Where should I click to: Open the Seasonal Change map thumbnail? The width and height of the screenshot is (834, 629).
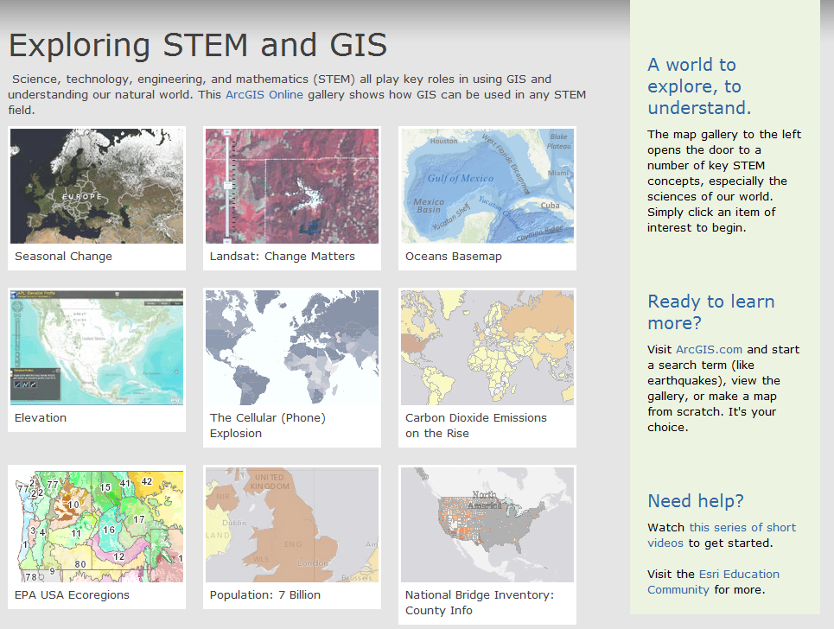click(97, 186)
